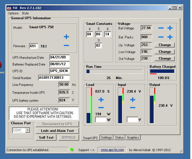Click the Batteries Replaced Date field
The image size is (192, 159).
(x=59, y=64)
